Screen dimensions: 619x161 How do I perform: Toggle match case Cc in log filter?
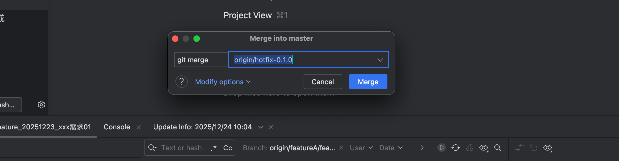click(x=228, y=148)
